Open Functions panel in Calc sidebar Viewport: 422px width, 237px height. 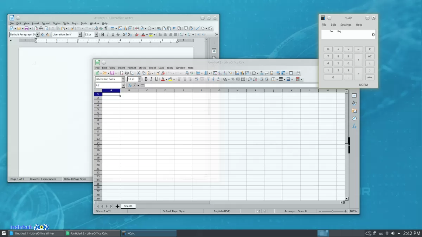click(x=354, y=126)
